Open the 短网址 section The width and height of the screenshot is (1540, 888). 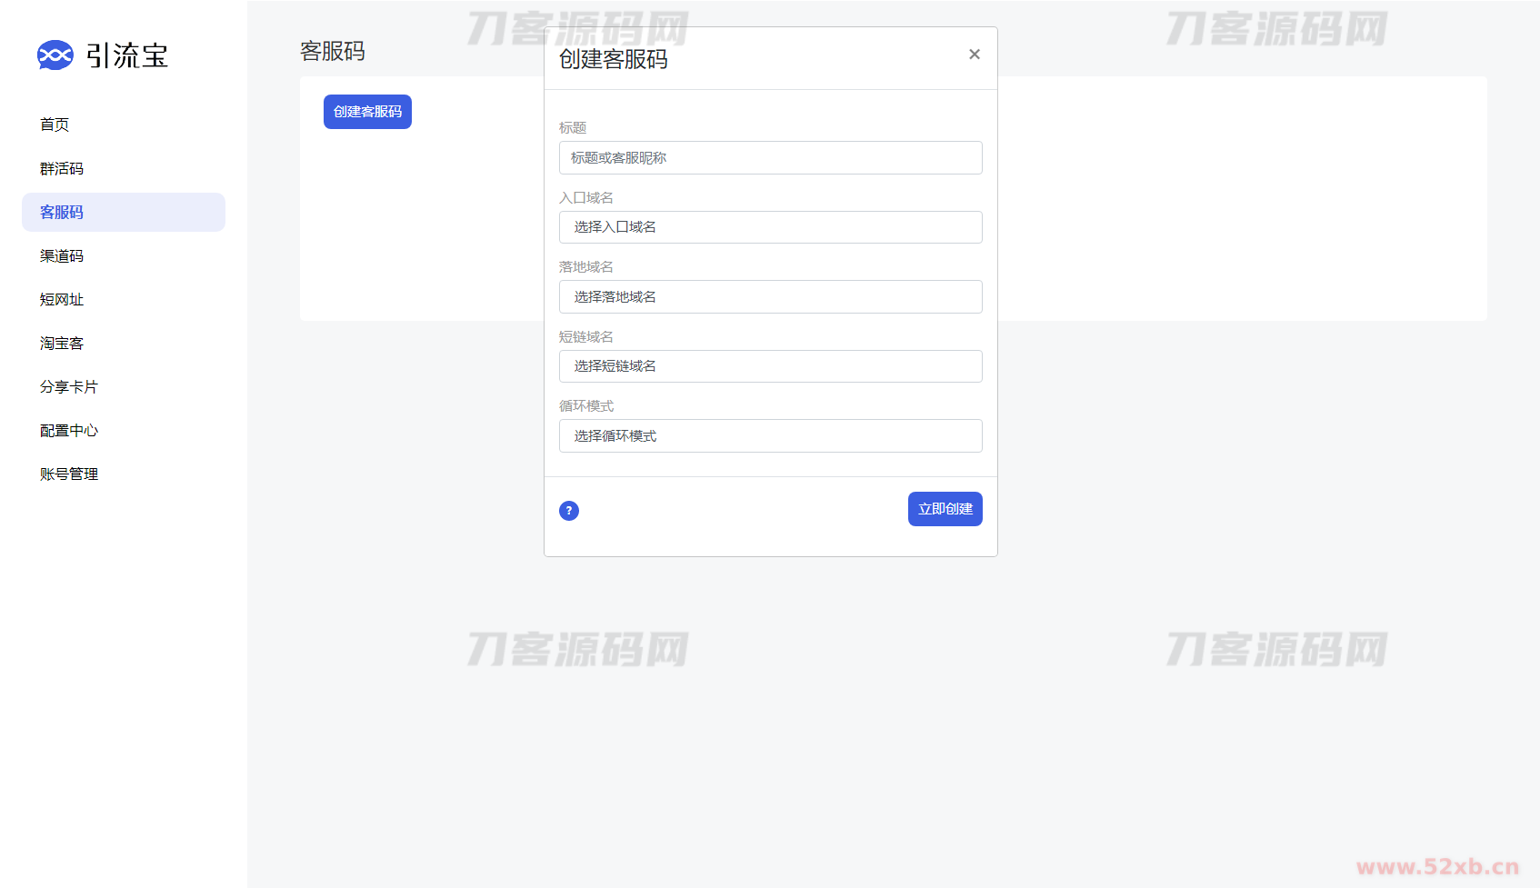(62, 299)
